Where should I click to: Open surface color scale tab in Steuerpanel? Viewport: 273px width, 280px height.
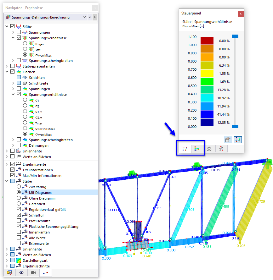(x=197, y=149)
